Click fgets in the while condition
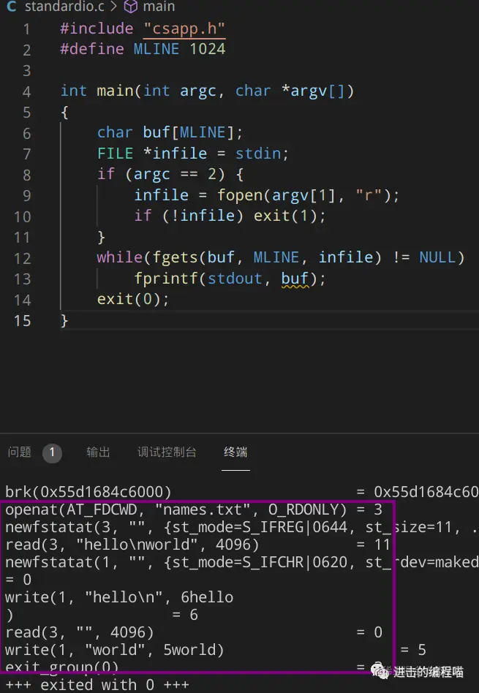The width and height of the screenshot is (479, 693). click(x=176, y=257)
